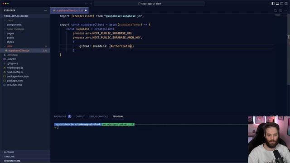Click the "@supabase/supabase-js" import string
This screenshot has height=163, width=290.
click(x=123, y=16)
